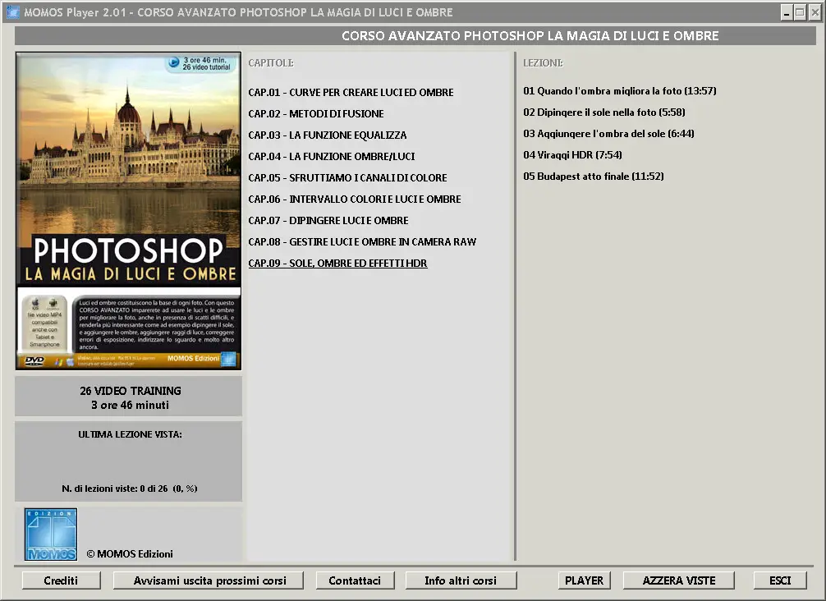Exit with the ESCI button

click(x=780, y=580)
